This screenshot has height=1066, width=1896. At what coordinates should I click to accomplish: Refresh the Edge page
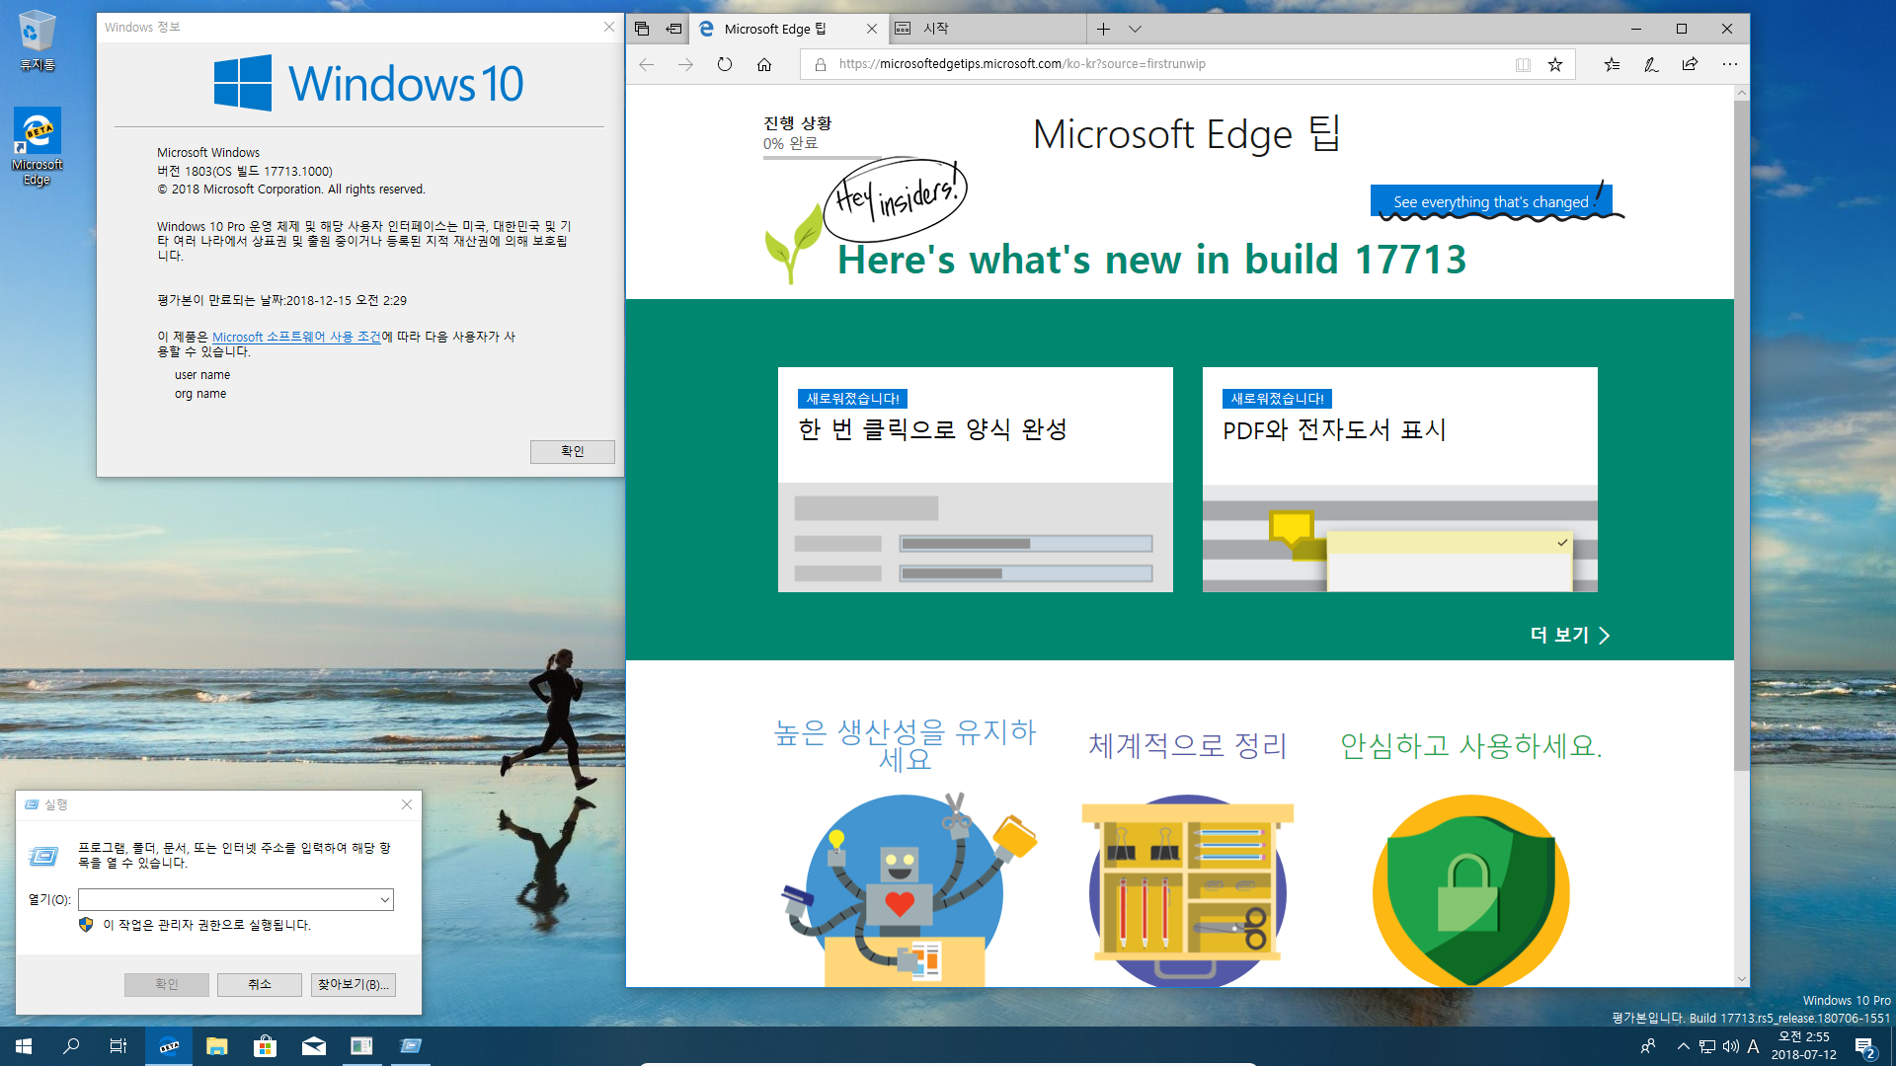[725, 64]
